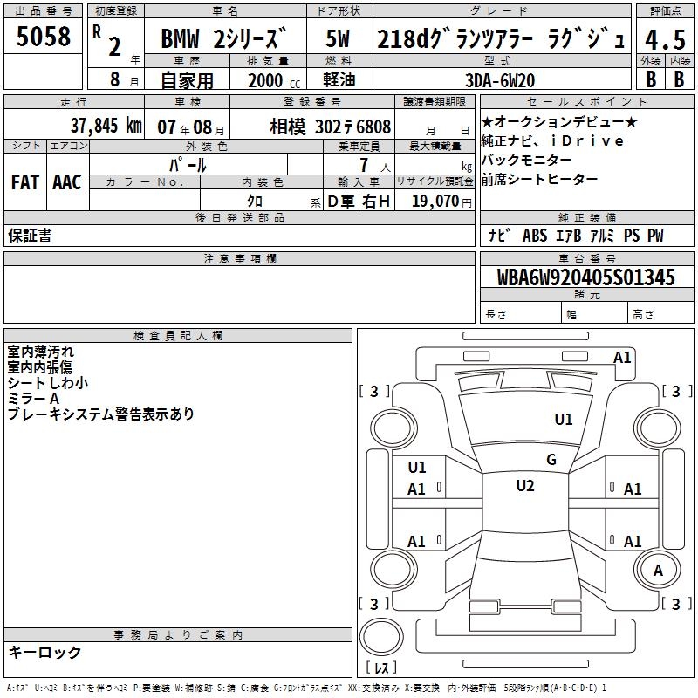Image resolution: width=698 pixels, height=698 pixels.
Task: Select inspector note 室内薄汚れ
Action: pos(40,352)
